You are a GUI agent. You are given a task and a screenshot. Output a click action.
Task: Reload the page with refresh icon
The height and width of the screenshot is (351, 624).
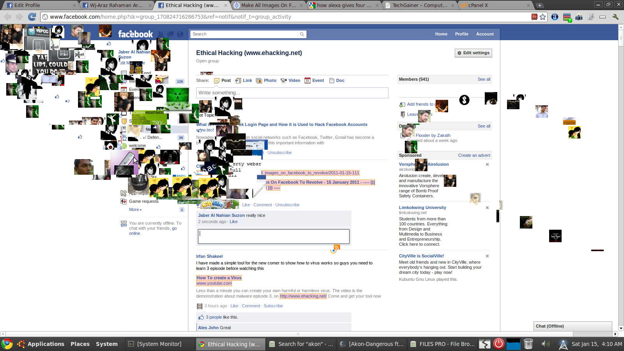tap(32, 17)
